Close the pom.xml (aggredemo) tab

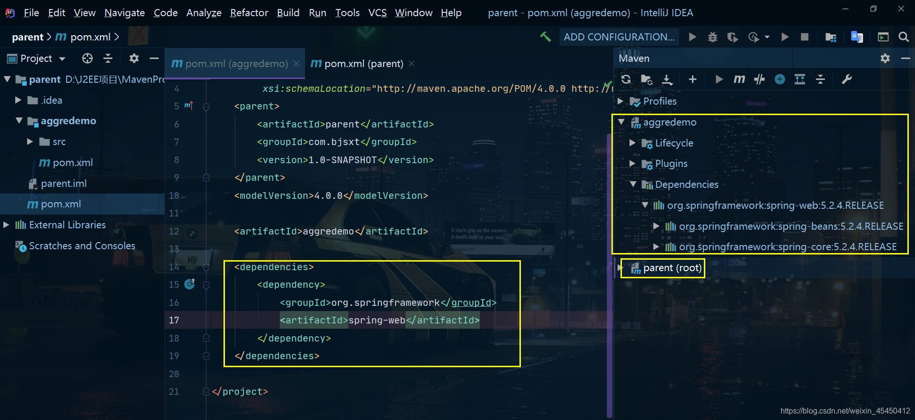(x=296, y=63)
